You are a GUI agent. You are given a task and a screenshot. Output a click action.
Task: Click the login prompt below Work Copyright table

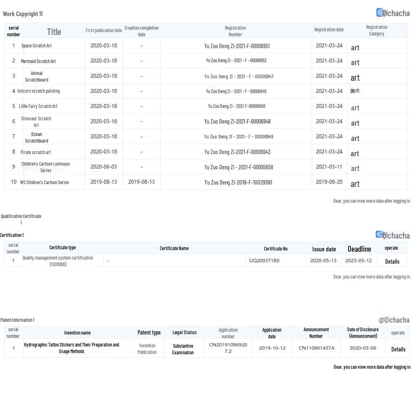pyautogui.click(x=372, y=201)
